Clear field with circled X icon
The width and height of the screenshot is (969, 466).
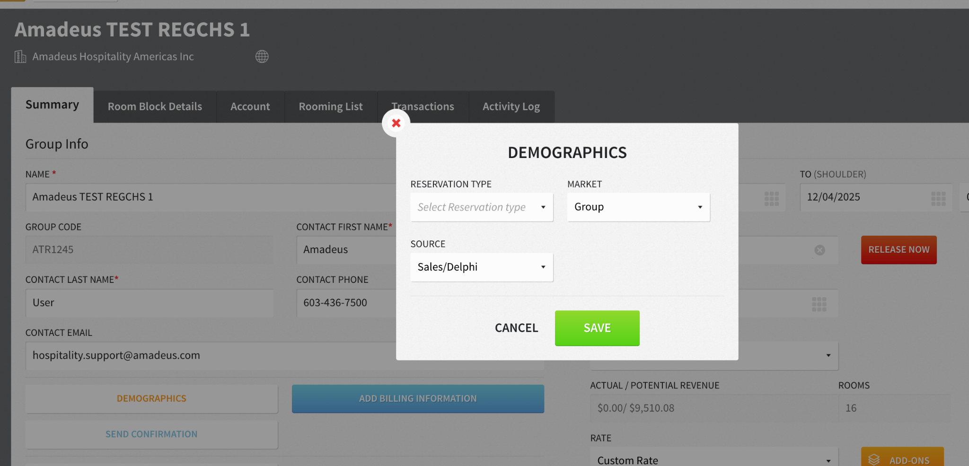coord(819,250)
